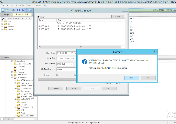Click the Save floppy disk icon
The height and width of the screenshot is (124, 176).
click(18, 10)
